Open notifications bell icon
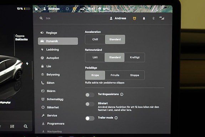Viewport: 205px width, 137px height. click(144, 18)
